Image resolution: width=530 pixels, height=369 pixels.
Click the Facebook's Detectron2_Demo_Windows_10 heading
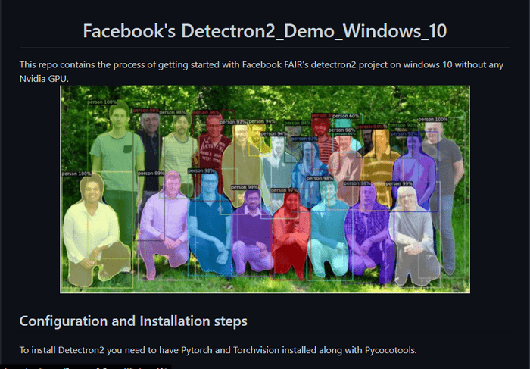coord(265,31)
